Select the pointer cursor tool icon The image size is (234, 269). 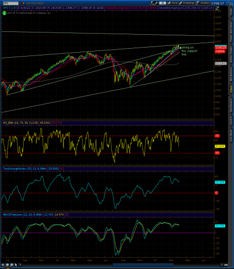[x=16, y=265]
